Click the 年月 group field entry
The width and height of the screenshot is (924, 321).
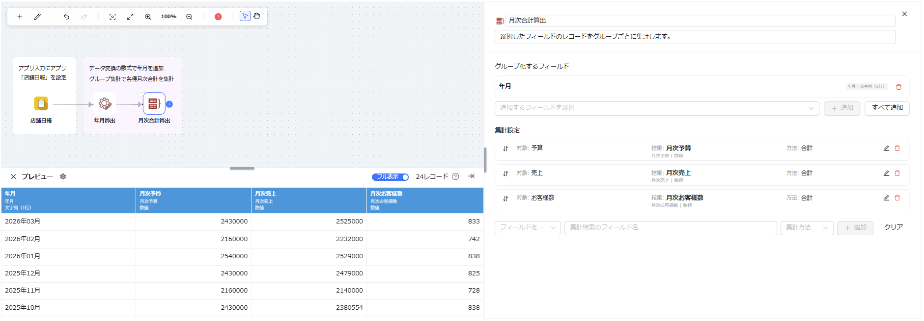702,86
